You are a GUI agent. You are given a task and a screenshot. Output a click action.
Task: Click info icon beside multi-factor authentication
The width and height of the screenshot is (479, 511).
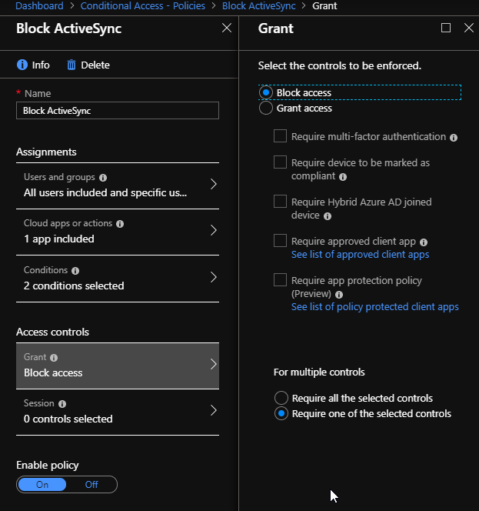(x=454, y=138)
